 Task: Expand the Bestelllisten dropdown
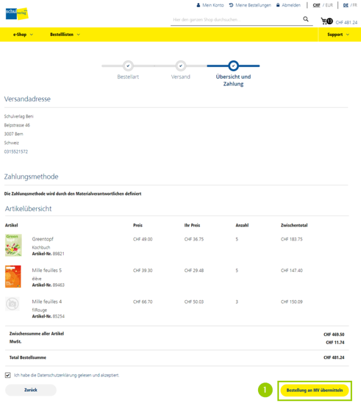(64, 34)
